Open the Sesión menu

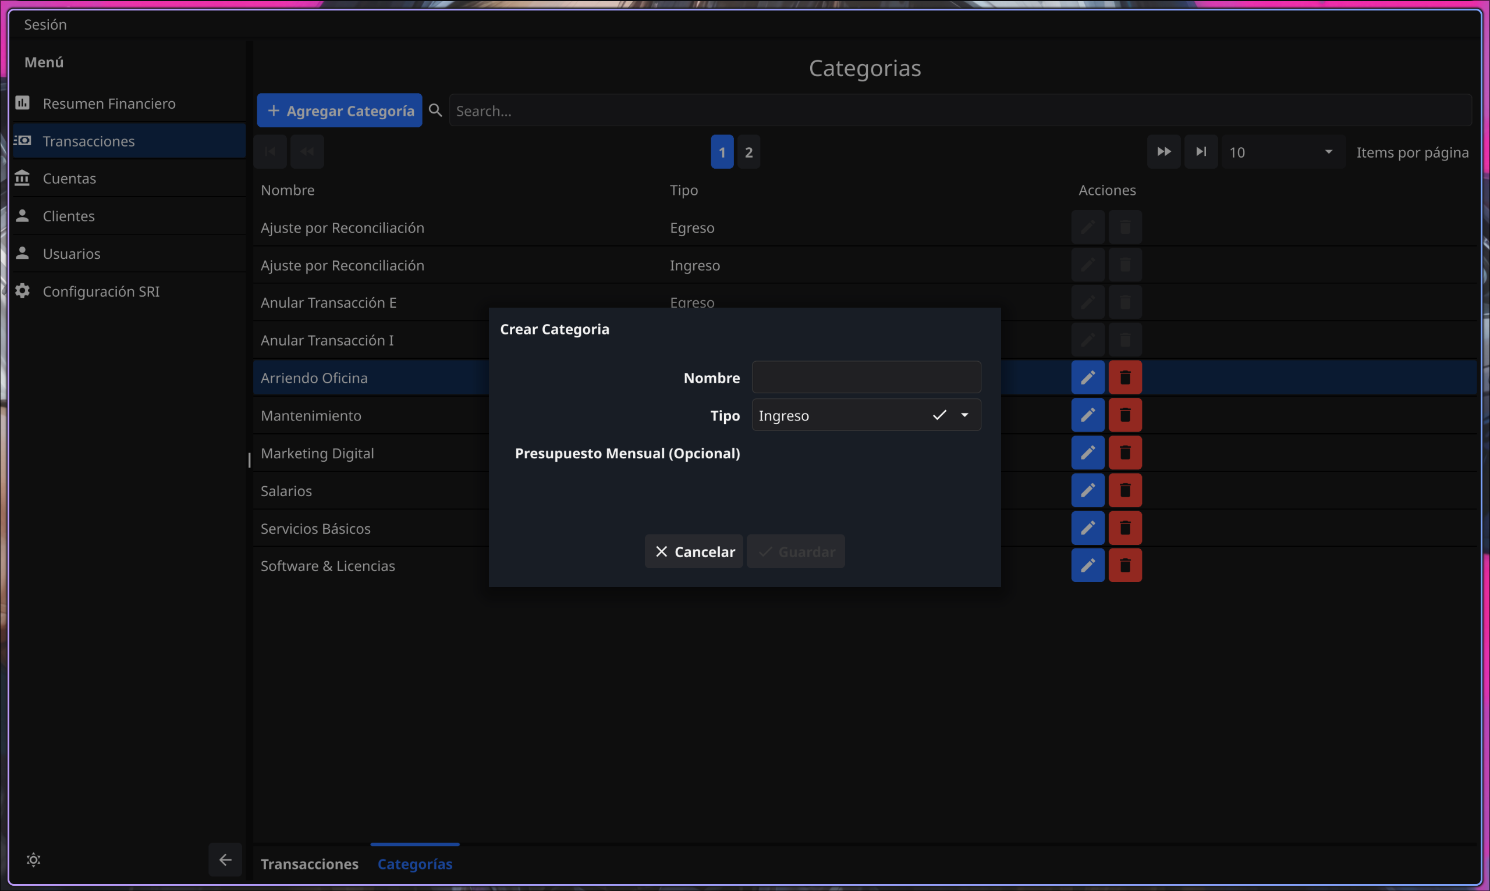tap(45, 24)
